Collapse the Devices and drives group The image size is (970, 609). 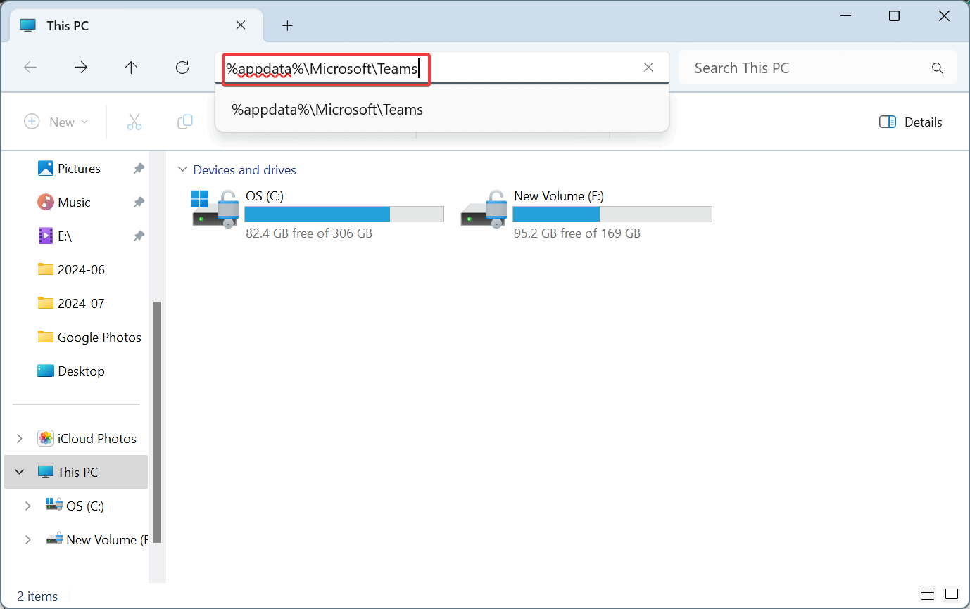(183, 169)
